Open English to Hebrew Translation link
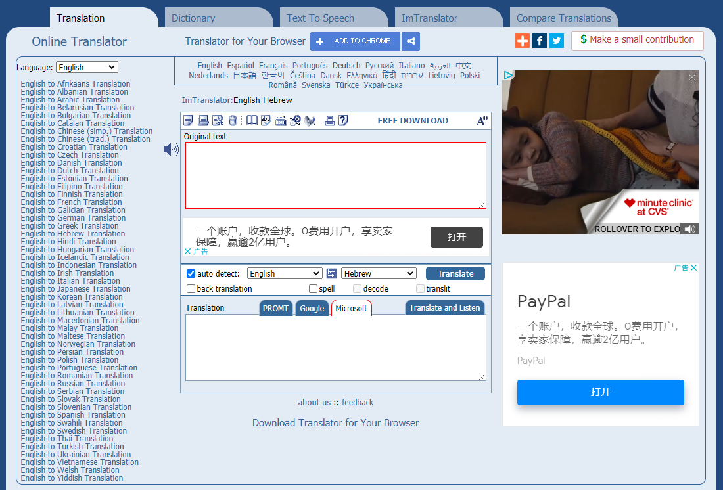The width and height of the screenshot is (723, 490). [73, 234]
